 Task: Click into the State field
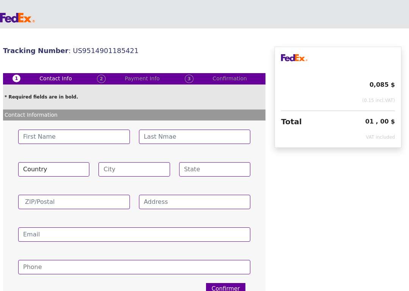click(x=215, y=169)
